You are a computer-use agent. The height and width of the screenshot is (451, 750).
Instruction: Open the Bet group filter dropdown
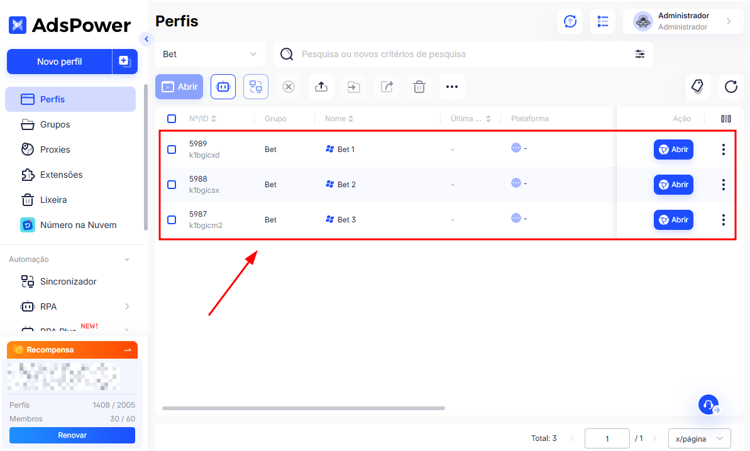pos(210,54)
